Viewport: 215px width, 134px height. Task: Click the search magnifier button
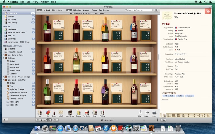(156, 10)
